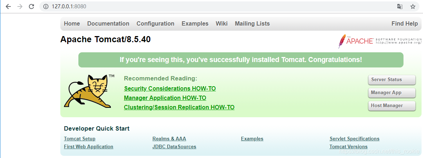Screen dimensions: 423x158
Task: Open the Configuration nav item
Action: point(155,24)
